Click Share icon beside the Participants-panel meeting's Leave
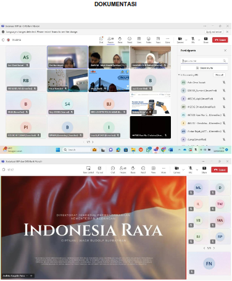 [x=205, y=40]
